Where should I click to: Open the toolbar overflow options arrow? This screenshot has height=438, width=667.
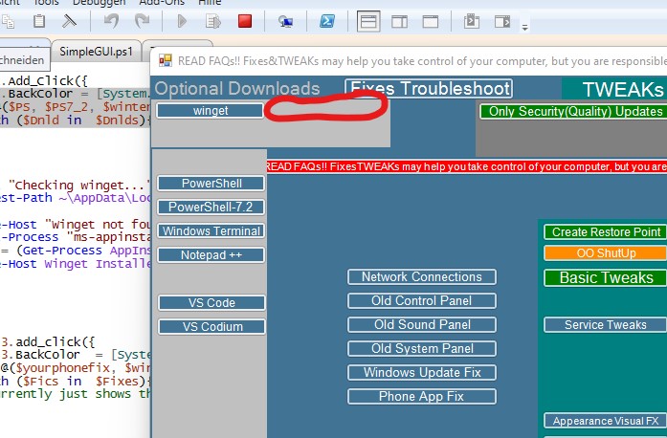(525, 28)
